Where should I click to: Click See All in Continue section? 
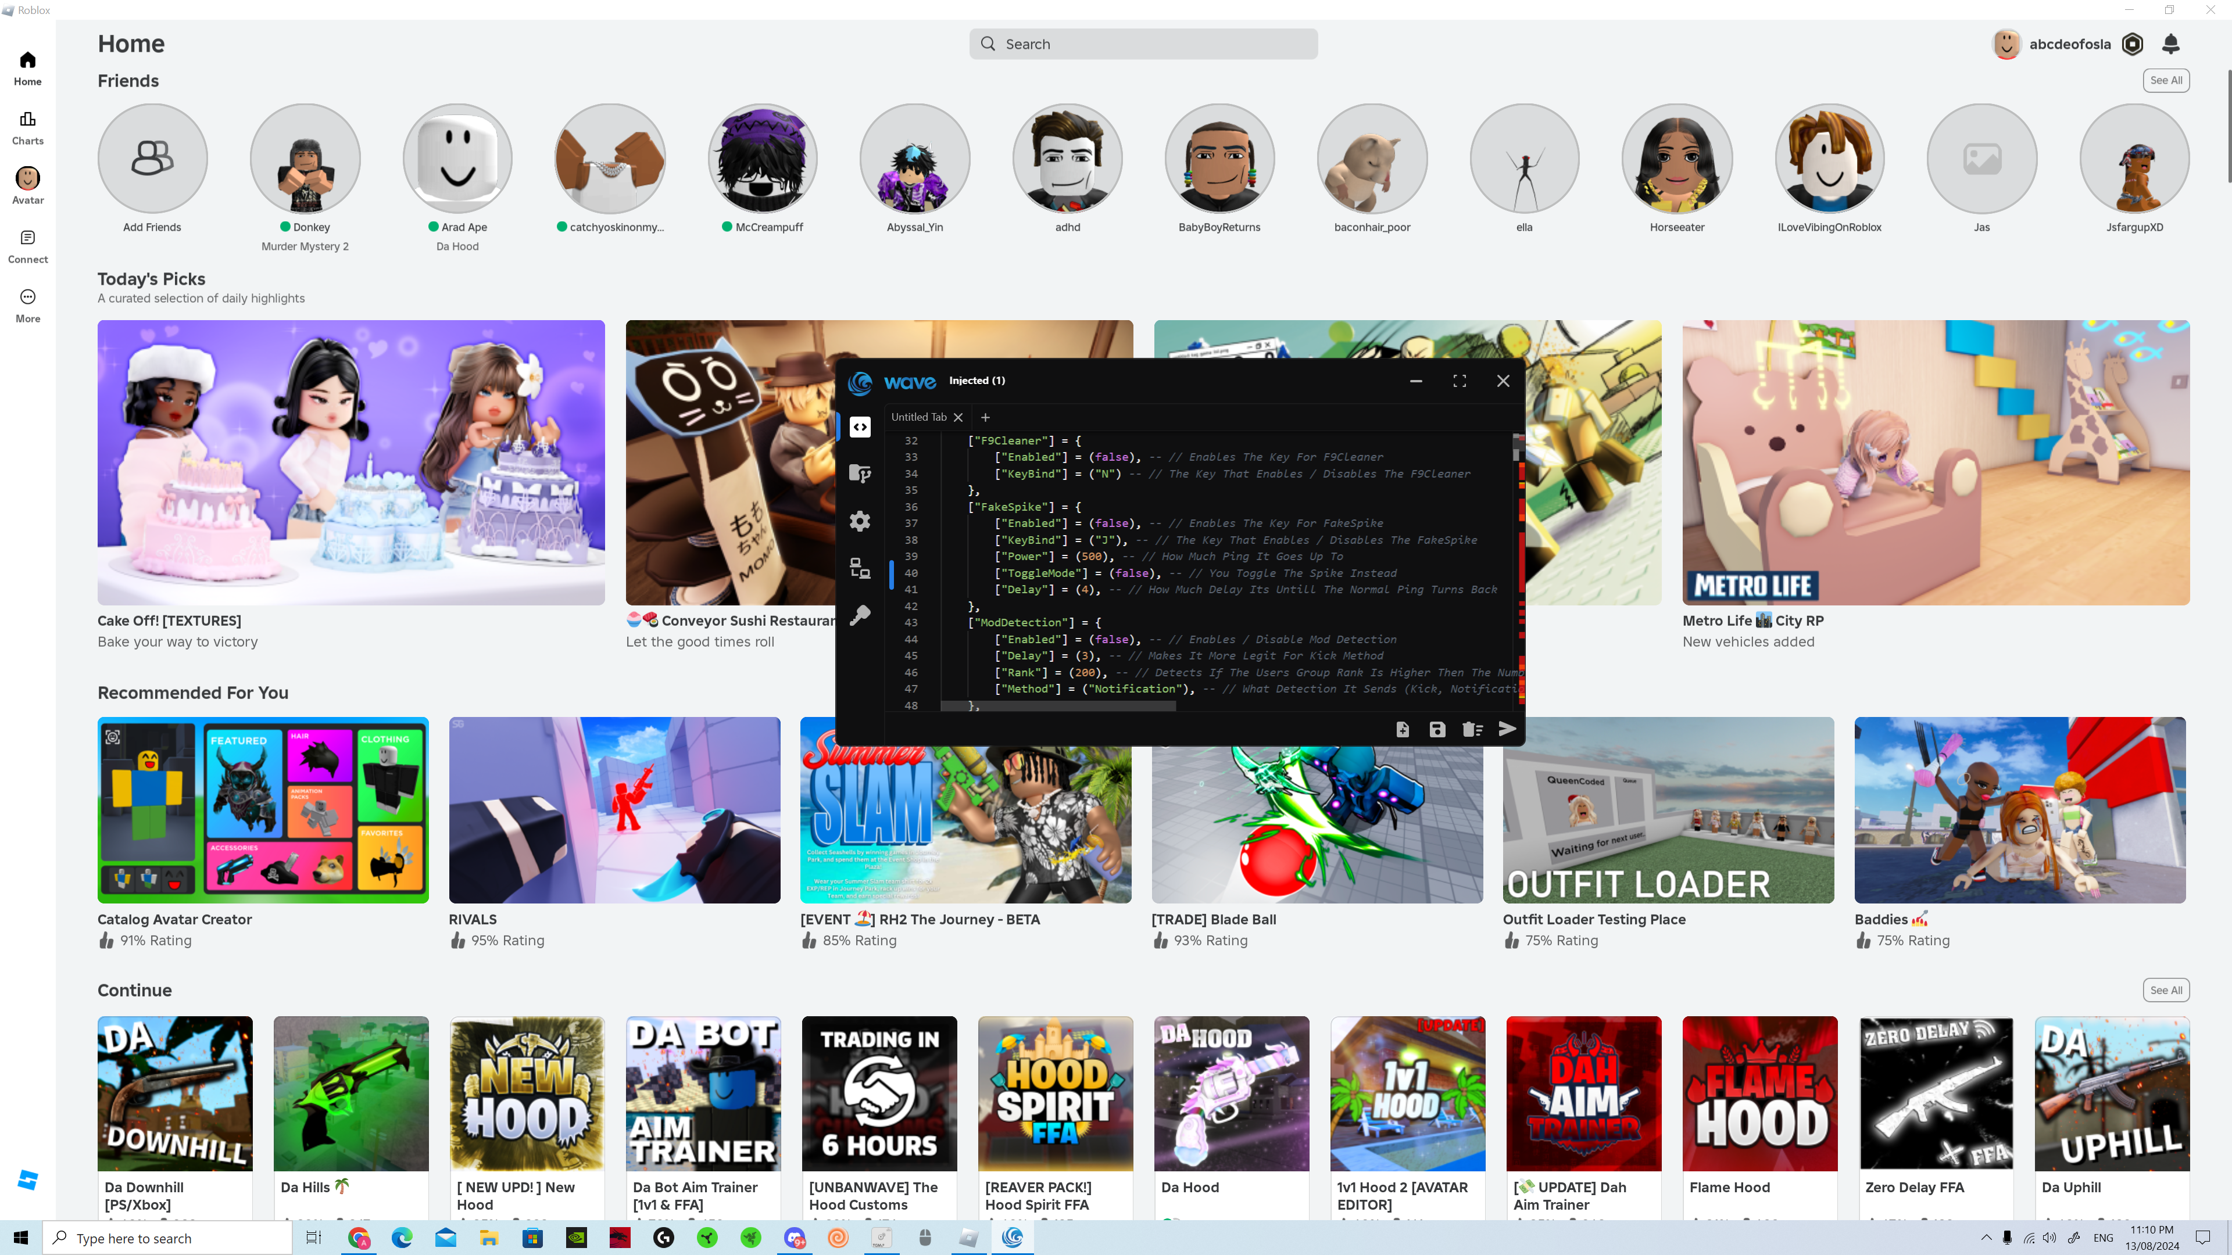(x=2165, y=990)
